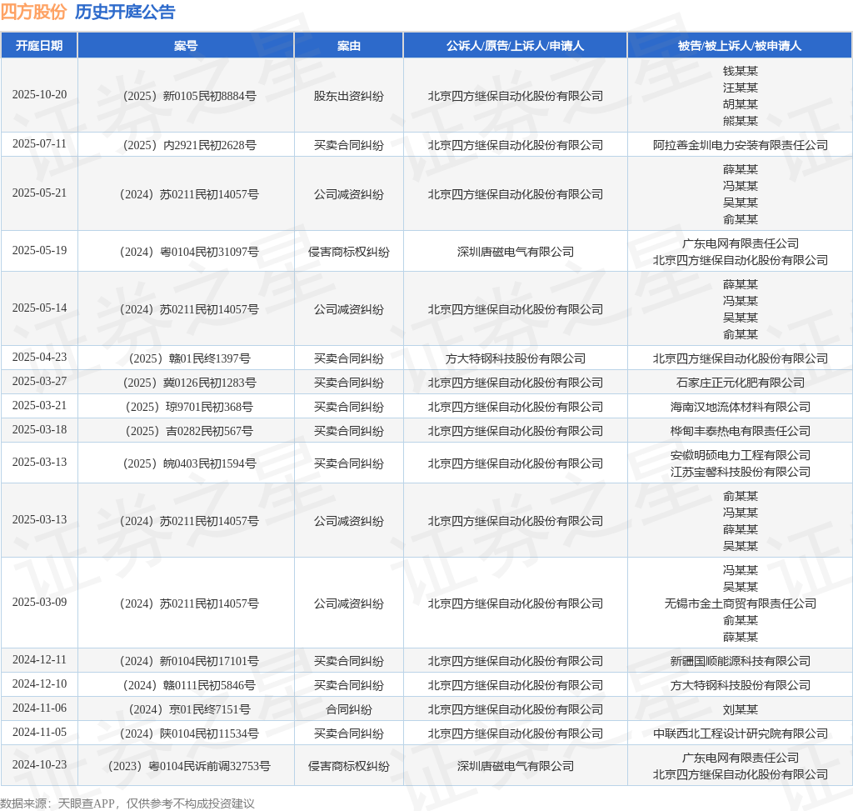
Task: Click the date 2025-03-09
Action: click(x=40, y=603)
